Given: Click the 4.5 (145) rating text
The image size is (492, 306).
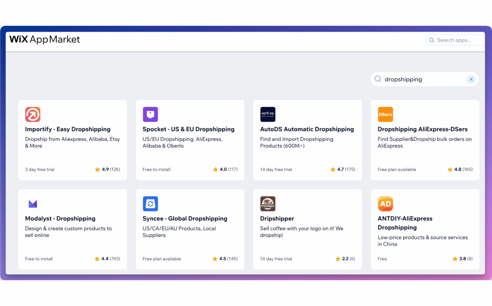Looking at the screenshot, I should point(228,259).
